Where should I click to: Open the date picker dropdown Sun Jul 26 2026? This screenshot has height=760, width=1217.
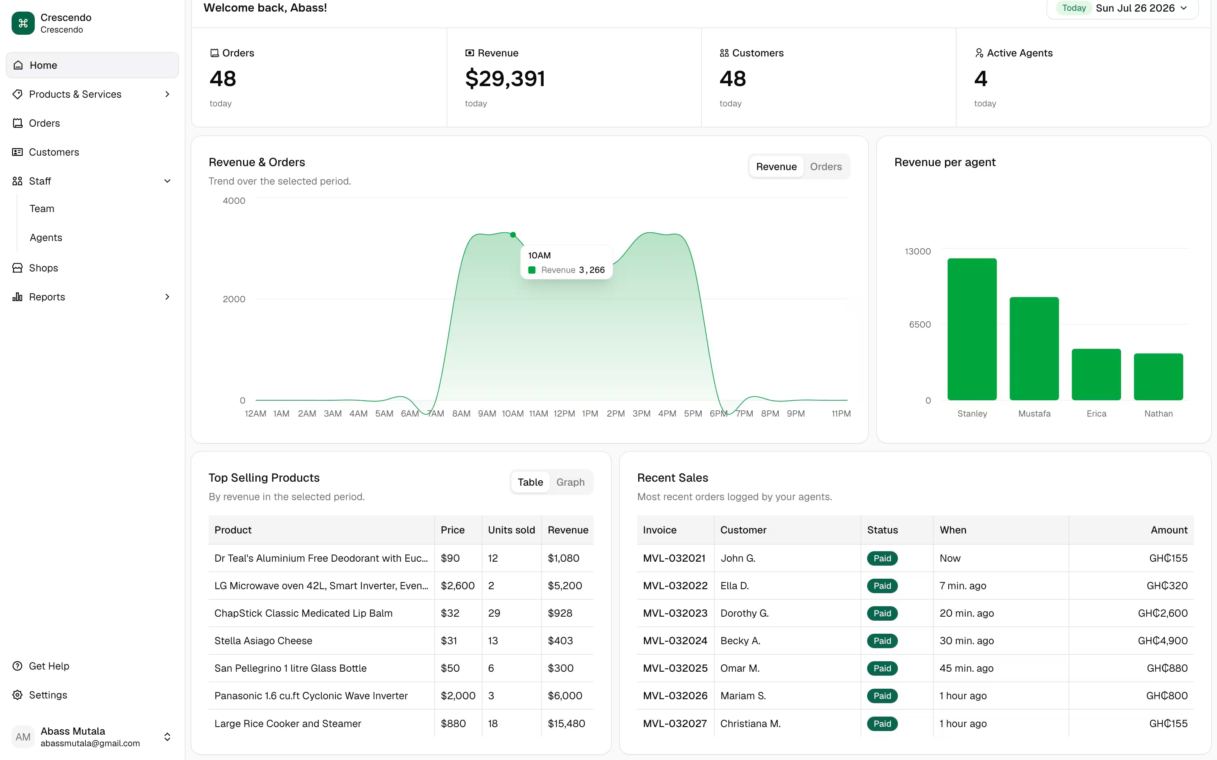click(1122, 8)
